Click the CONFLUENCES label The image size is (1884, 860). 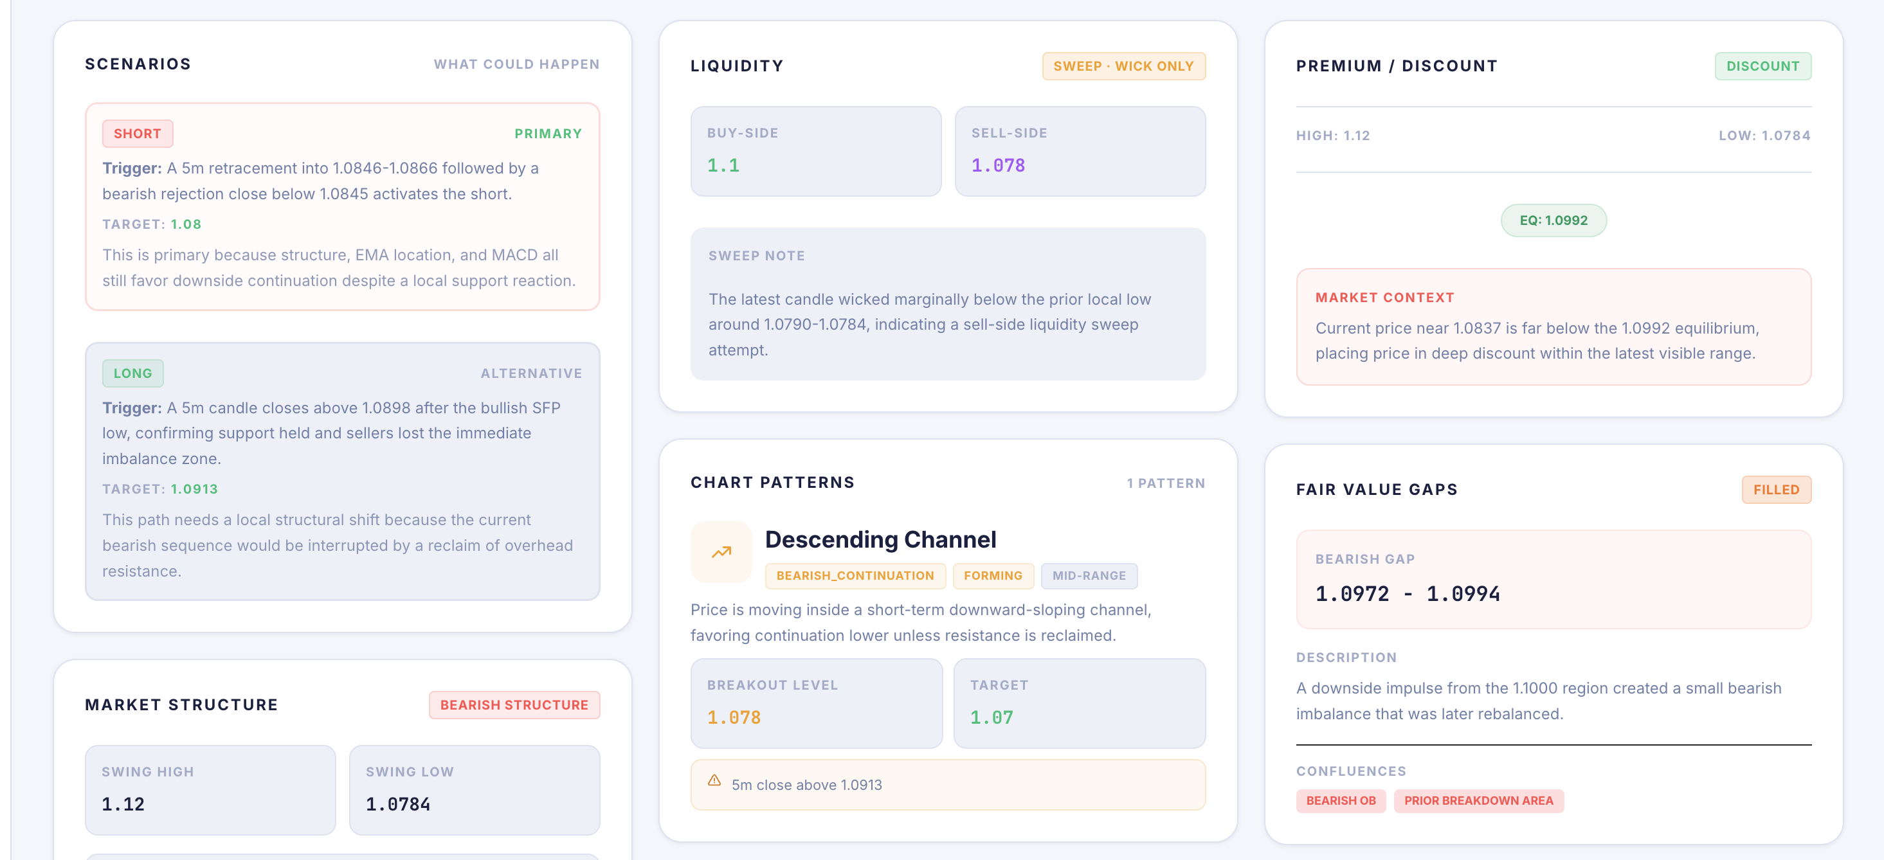point(1351,771)
